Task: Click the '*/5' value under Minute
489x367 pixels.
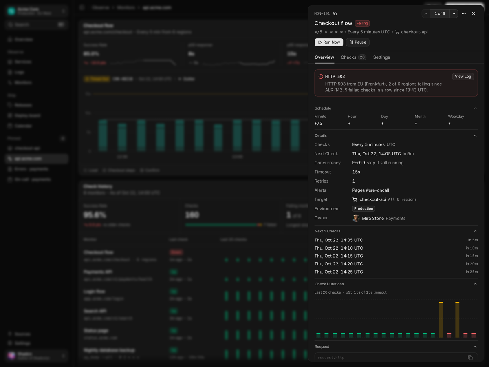Action: pyautogui.click(x=318, y=124)
